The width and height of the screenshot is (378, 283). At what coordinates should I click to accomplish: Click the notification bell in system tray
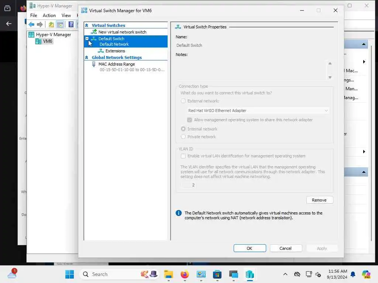pos(353,274)
